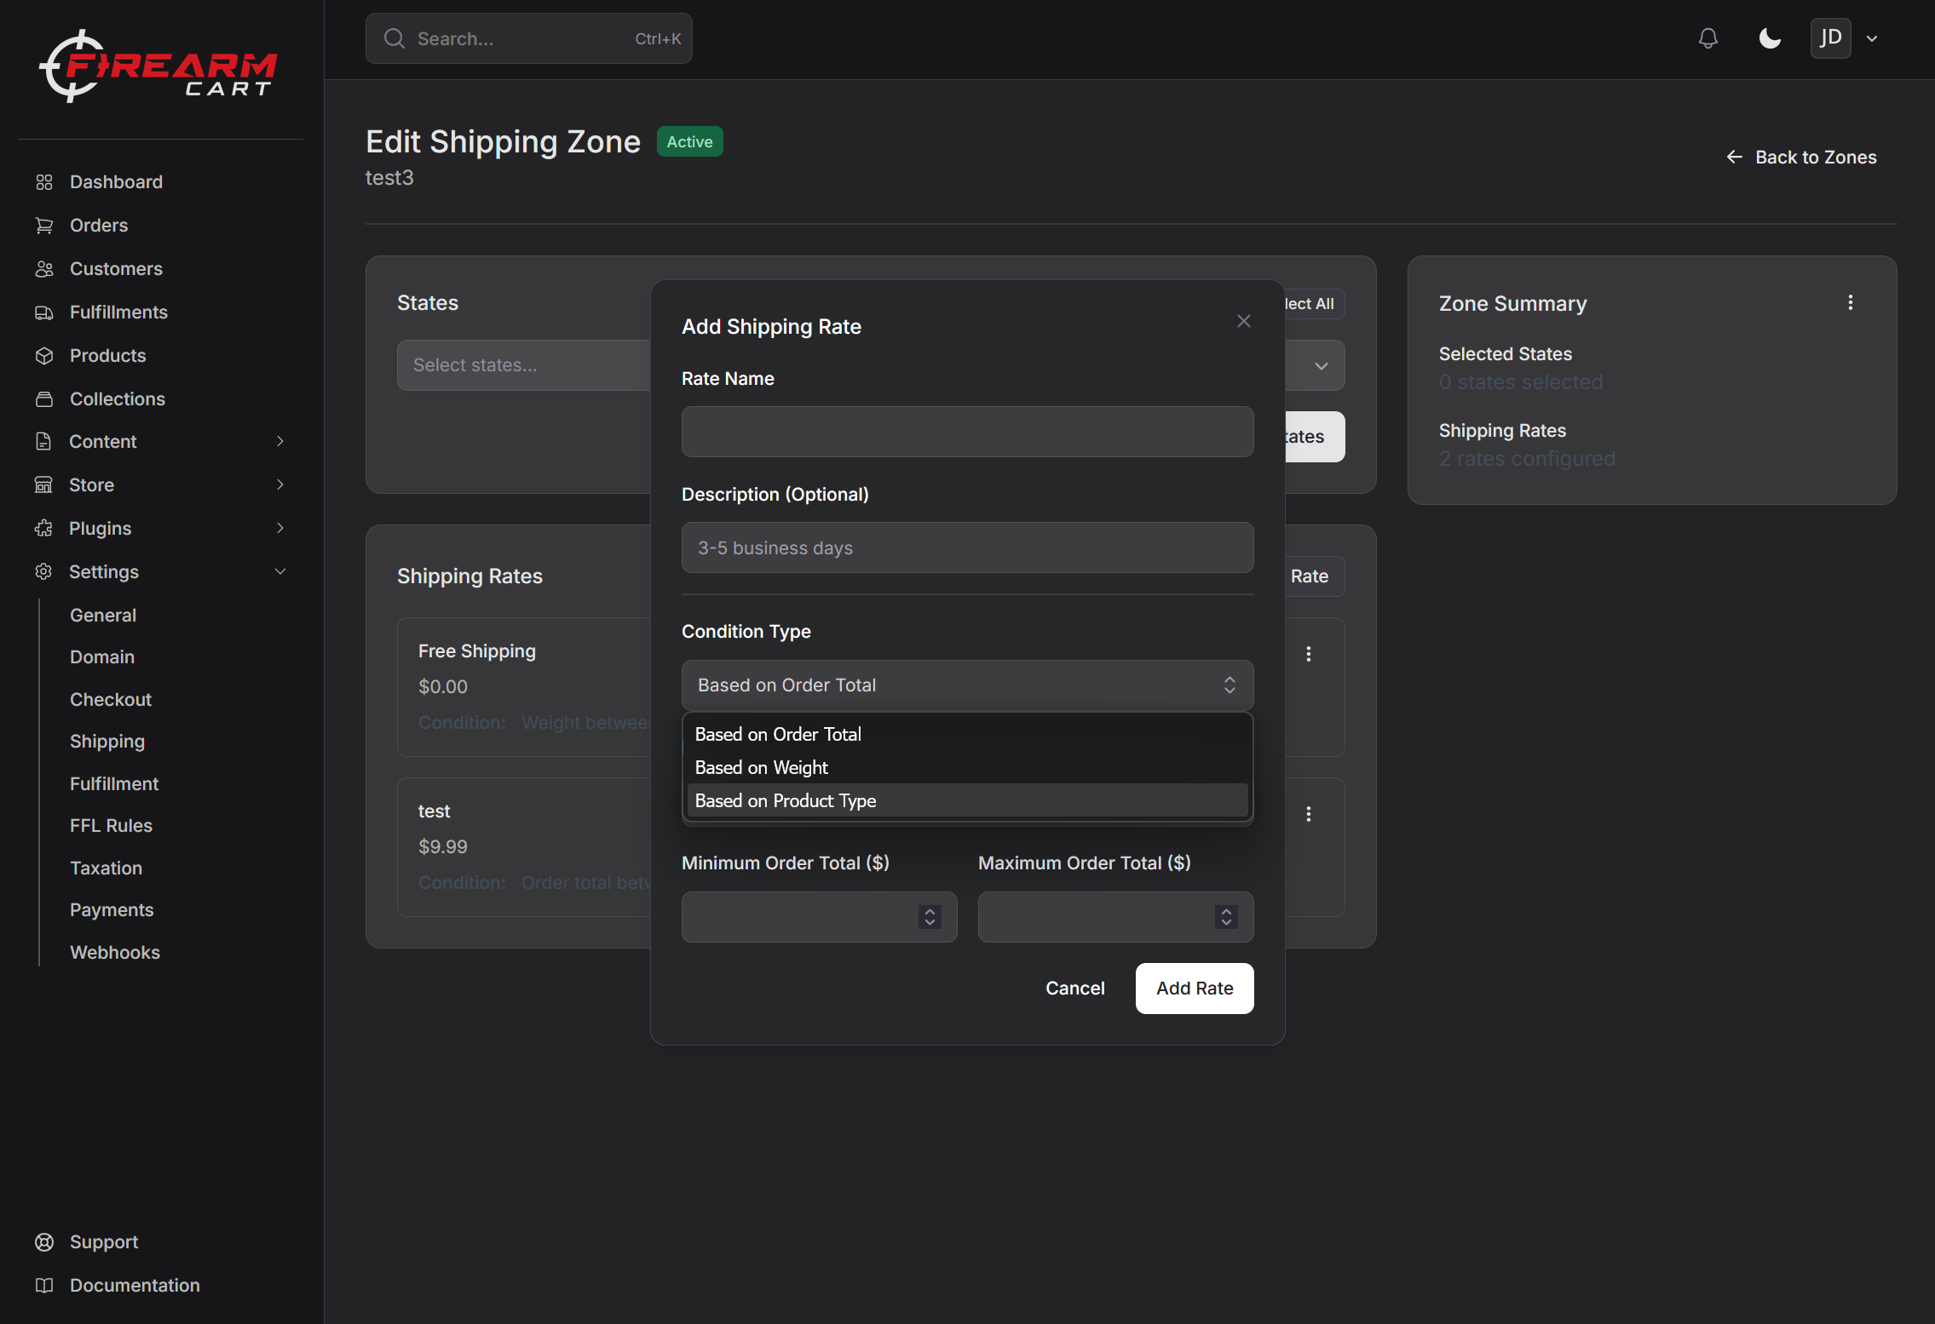The width and height of the screenshot is (1935, 1324).
Task: Click the Support lifebuoy icon
Action: (x=44, y=1242)
